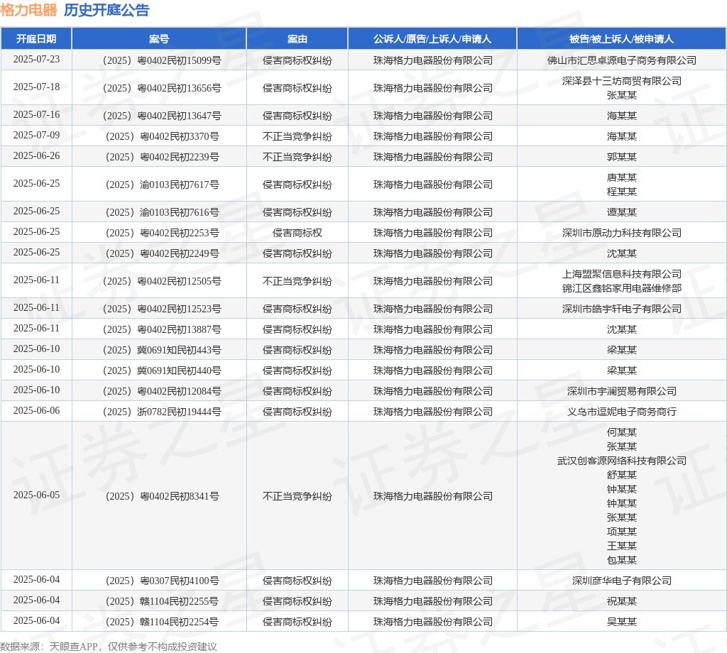
Task: Click the date 2025-06-26
Action: 36,155
